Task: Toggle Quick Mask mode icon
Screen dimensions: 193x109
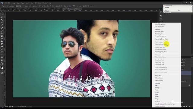Action: (2, 71)
